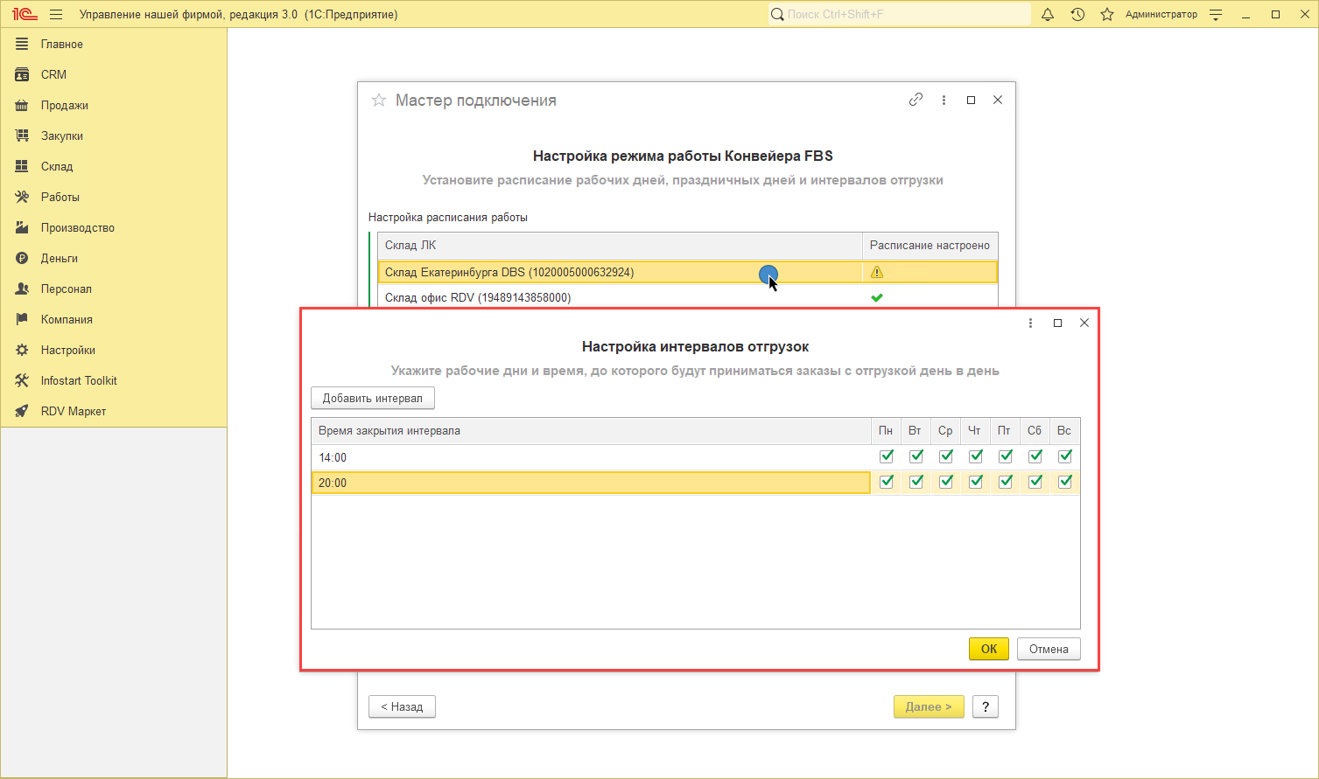This screenshot has height=779, width=1319.
Task: Open CRM section
Action: click(114, 74)
